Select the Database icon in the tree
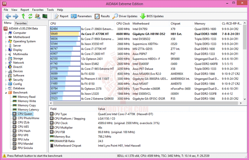This screenshot has width=249, height=160. [x=10, y=88]
